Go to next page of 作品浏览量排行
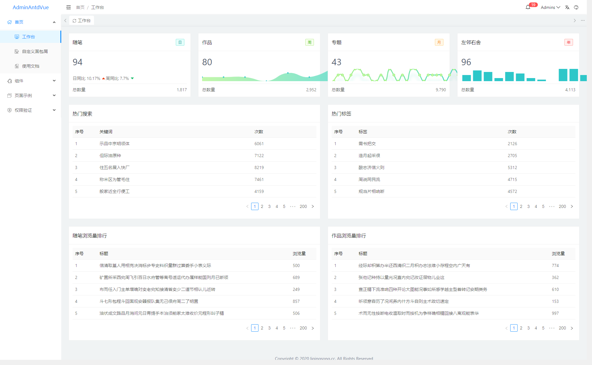The width and height of the screenshot is (592, 365). tap(571, 328)
